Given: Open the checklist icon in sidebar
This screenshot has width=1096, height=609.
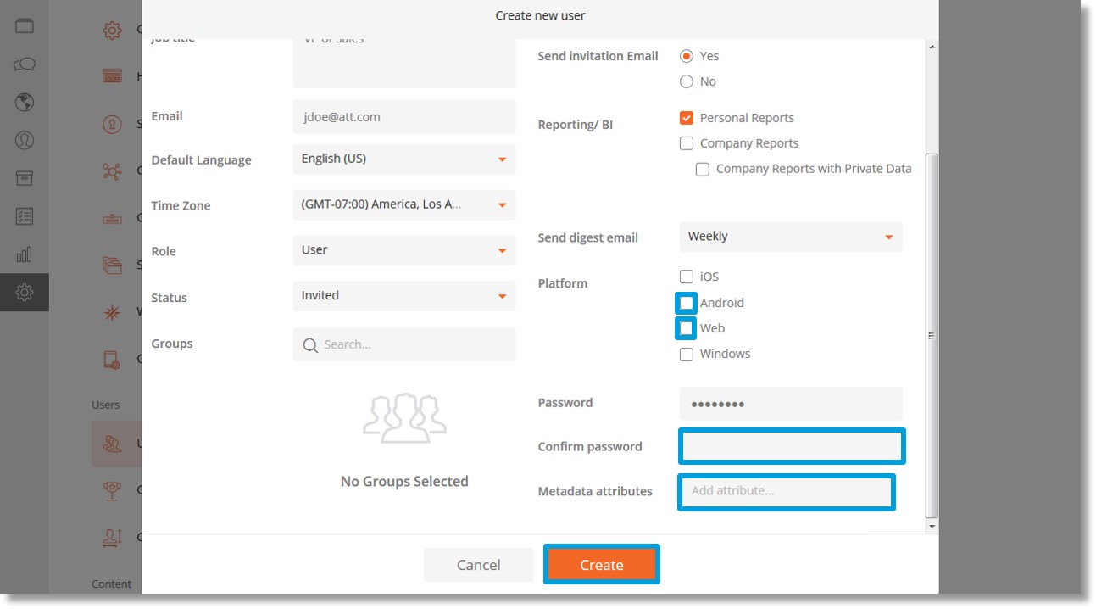Looking at the screenshot, I should pyautogui.click(x=25, y=216).
